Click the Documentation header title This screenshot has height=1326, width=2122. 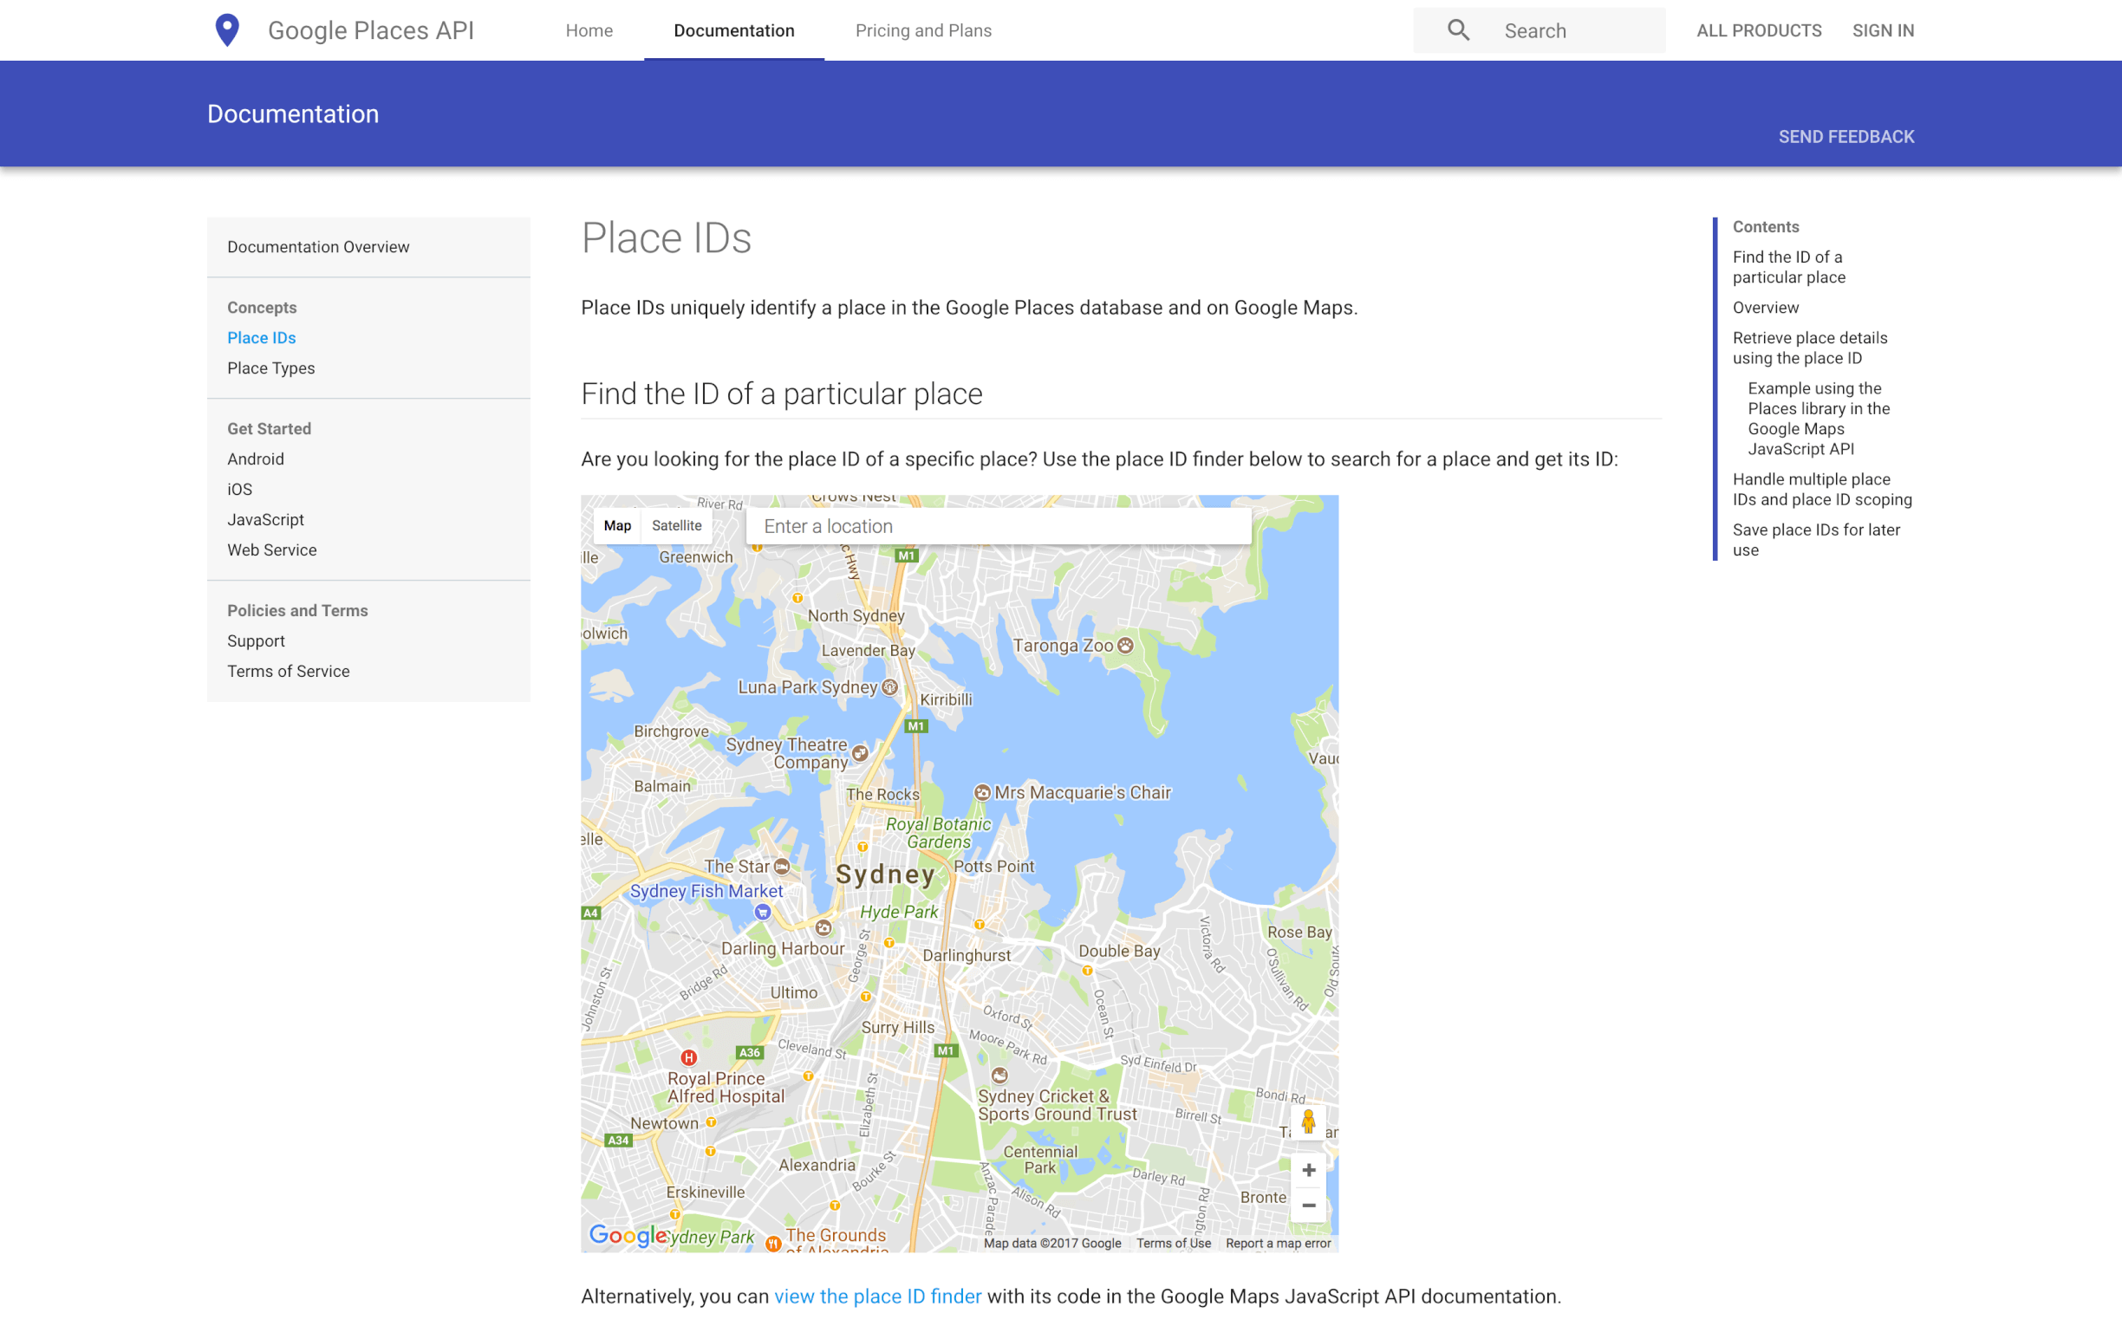click(293, 114)
